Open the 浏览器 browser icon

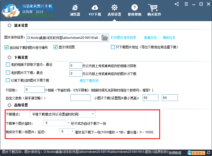click(74, 8)
